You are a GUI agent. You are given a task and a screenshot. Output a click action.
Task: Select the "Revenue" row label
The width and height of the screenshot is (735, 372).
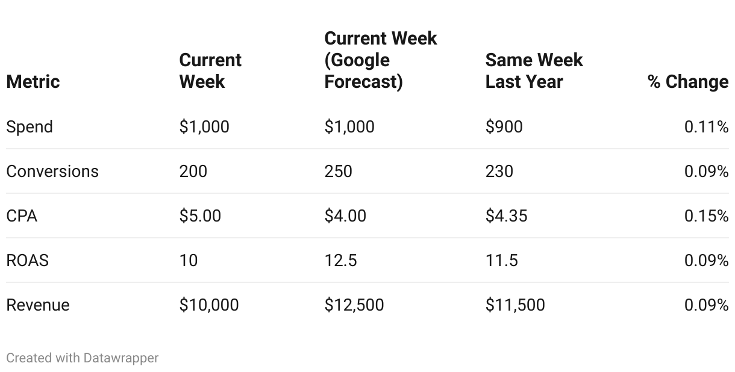point(38,305)
